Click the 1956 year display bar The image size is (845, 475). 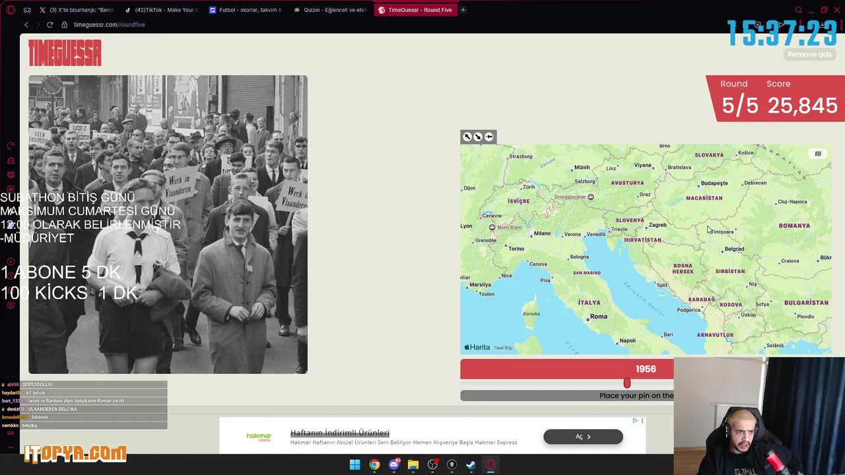point(566,369)
